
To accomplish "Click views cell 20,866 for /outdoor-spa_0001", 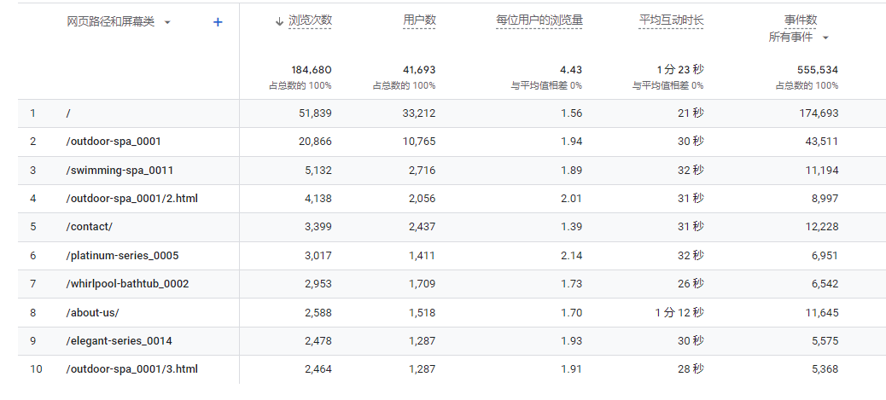I will [x=315, y=142].
